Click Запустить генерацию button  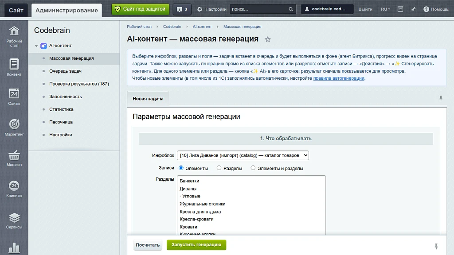[x=196, y=244]
